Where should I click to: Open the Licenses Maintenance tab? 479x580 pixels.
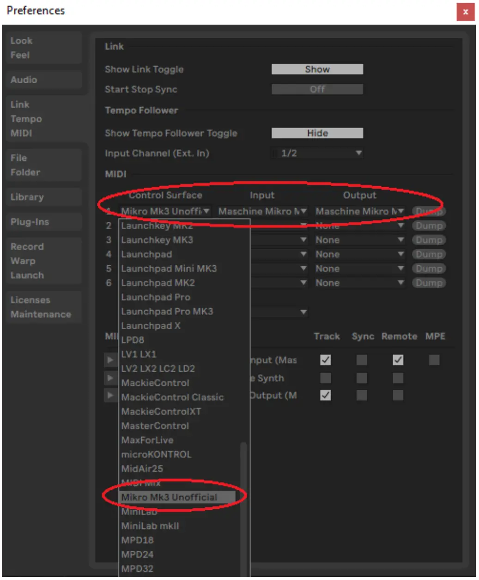(x=44, y=307)
